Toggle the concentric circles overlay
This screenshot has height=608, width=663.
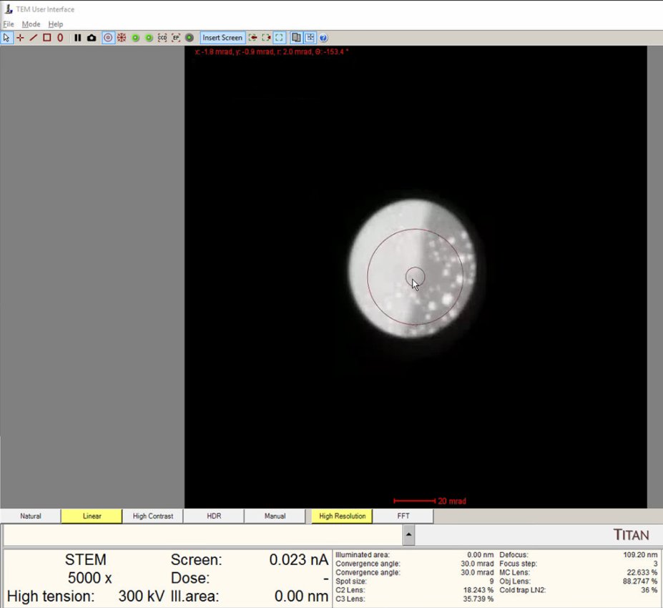point(108,37)
